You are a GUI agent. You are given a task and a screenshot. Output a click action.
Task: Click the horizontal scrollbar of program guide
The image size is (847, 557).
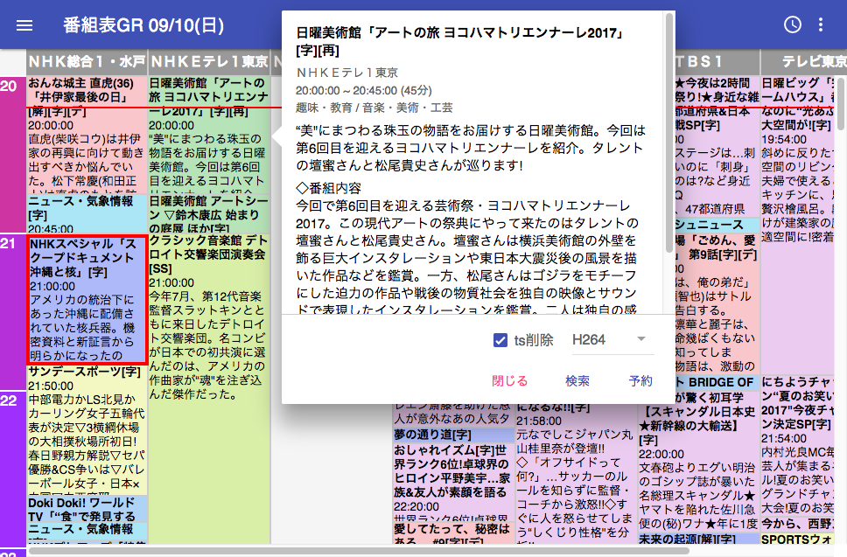(x=360, y=551)
